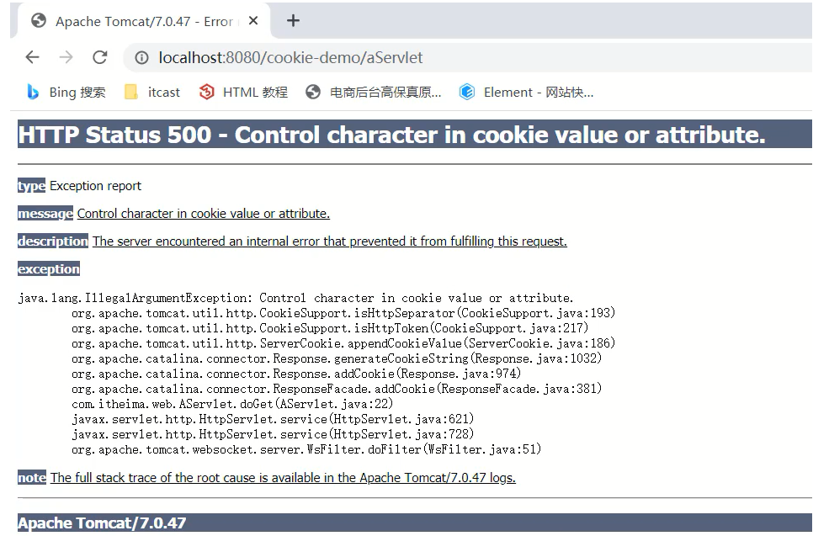The height and width of the screenshot is (536, 829).
Task: Click the WsFilter.doFilter stack trace line
Action: tap(306, 450)
